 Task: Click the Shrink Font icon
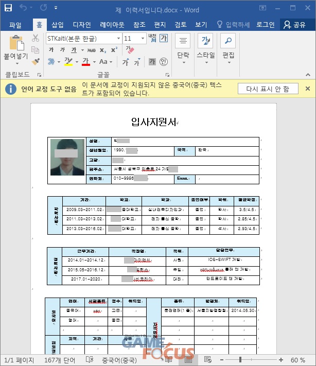pos(137,62)
